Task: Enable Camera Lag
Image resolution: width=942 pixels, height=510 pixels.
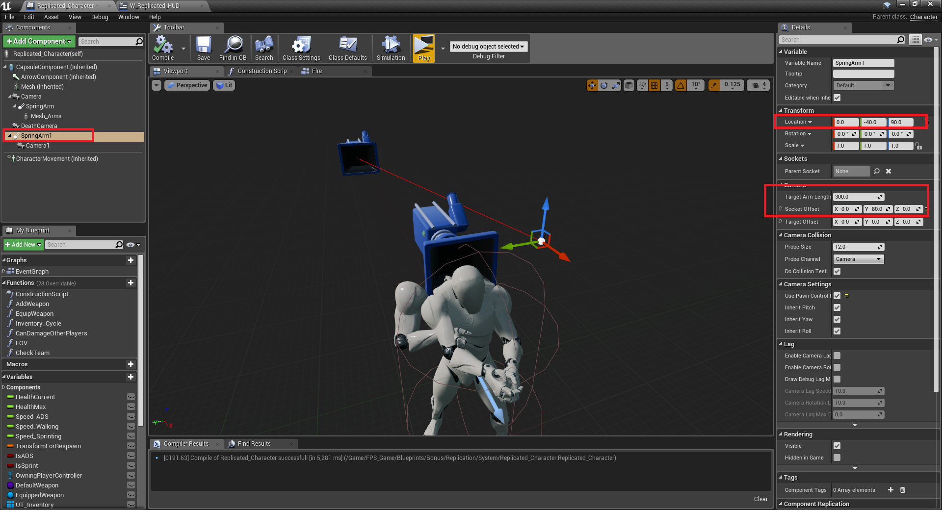Action: pyautogui.click(x=837, y=356)
